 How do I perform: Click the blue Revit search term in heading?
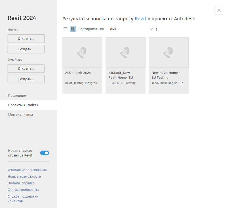tap(140, 19)
